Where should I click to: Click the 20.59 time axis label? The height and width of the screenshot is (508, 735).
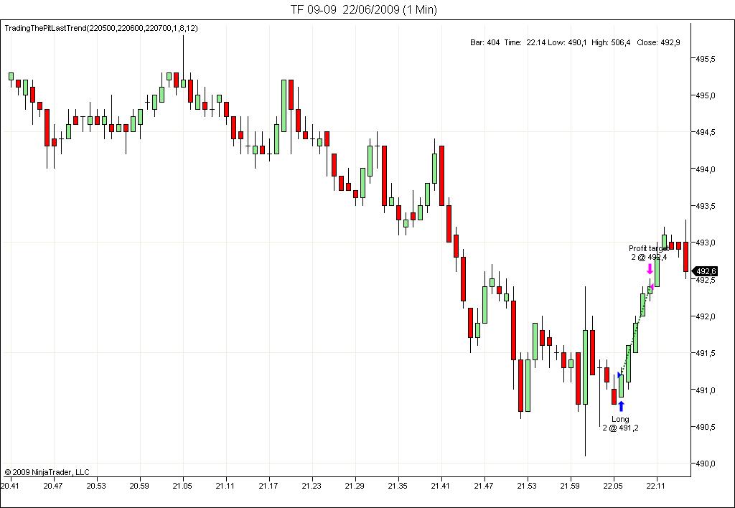[139, 486]
